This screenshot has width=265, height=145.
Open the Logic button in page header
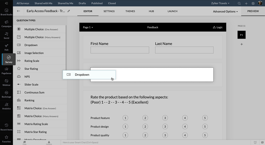[218, 27]
